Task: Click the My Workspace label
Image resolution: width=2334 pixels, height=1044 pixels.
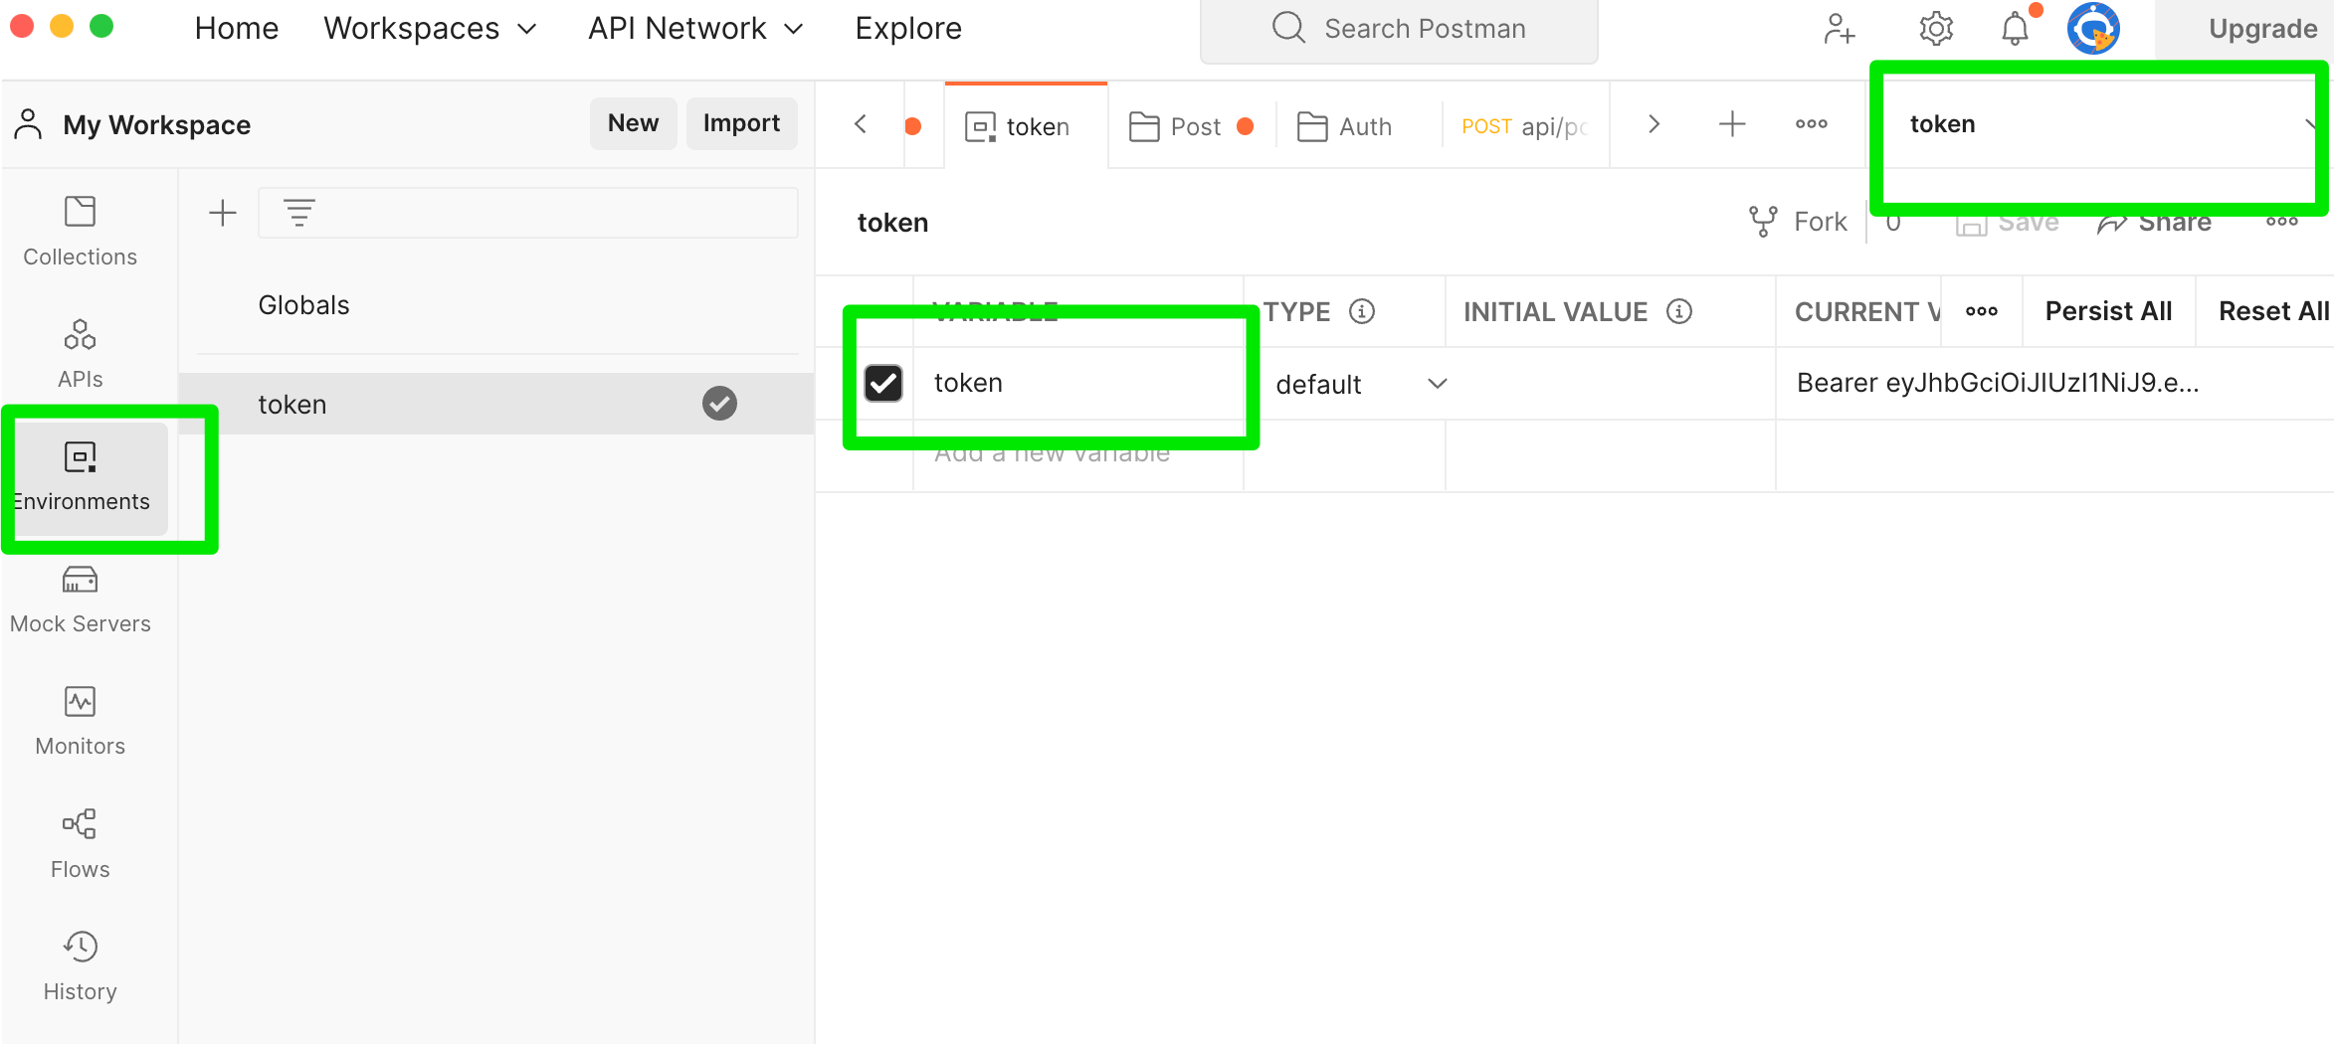Action: tap(156, 125)
